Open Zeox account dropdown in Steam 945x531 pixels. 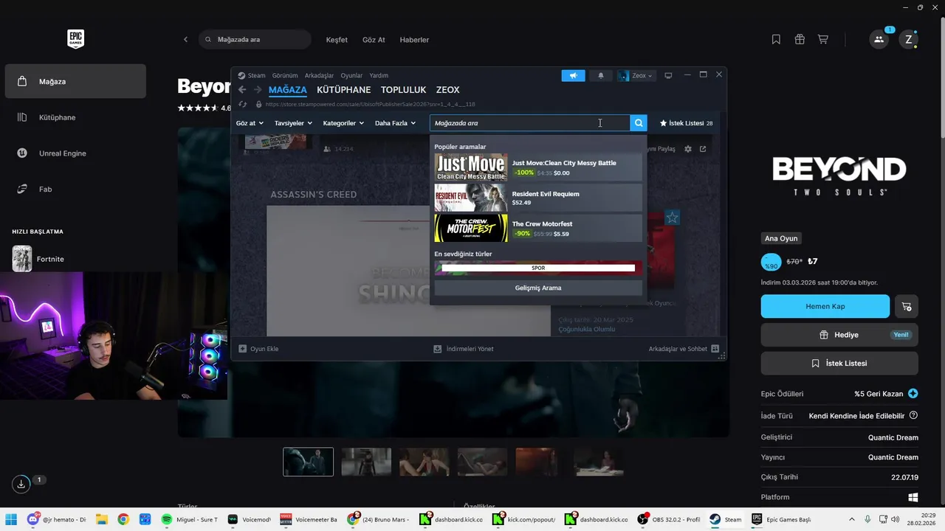click(x=636, y=75)
